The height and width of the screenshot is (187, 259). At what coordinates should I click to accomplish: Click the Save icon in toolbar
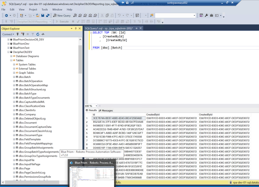coord(43,16)
